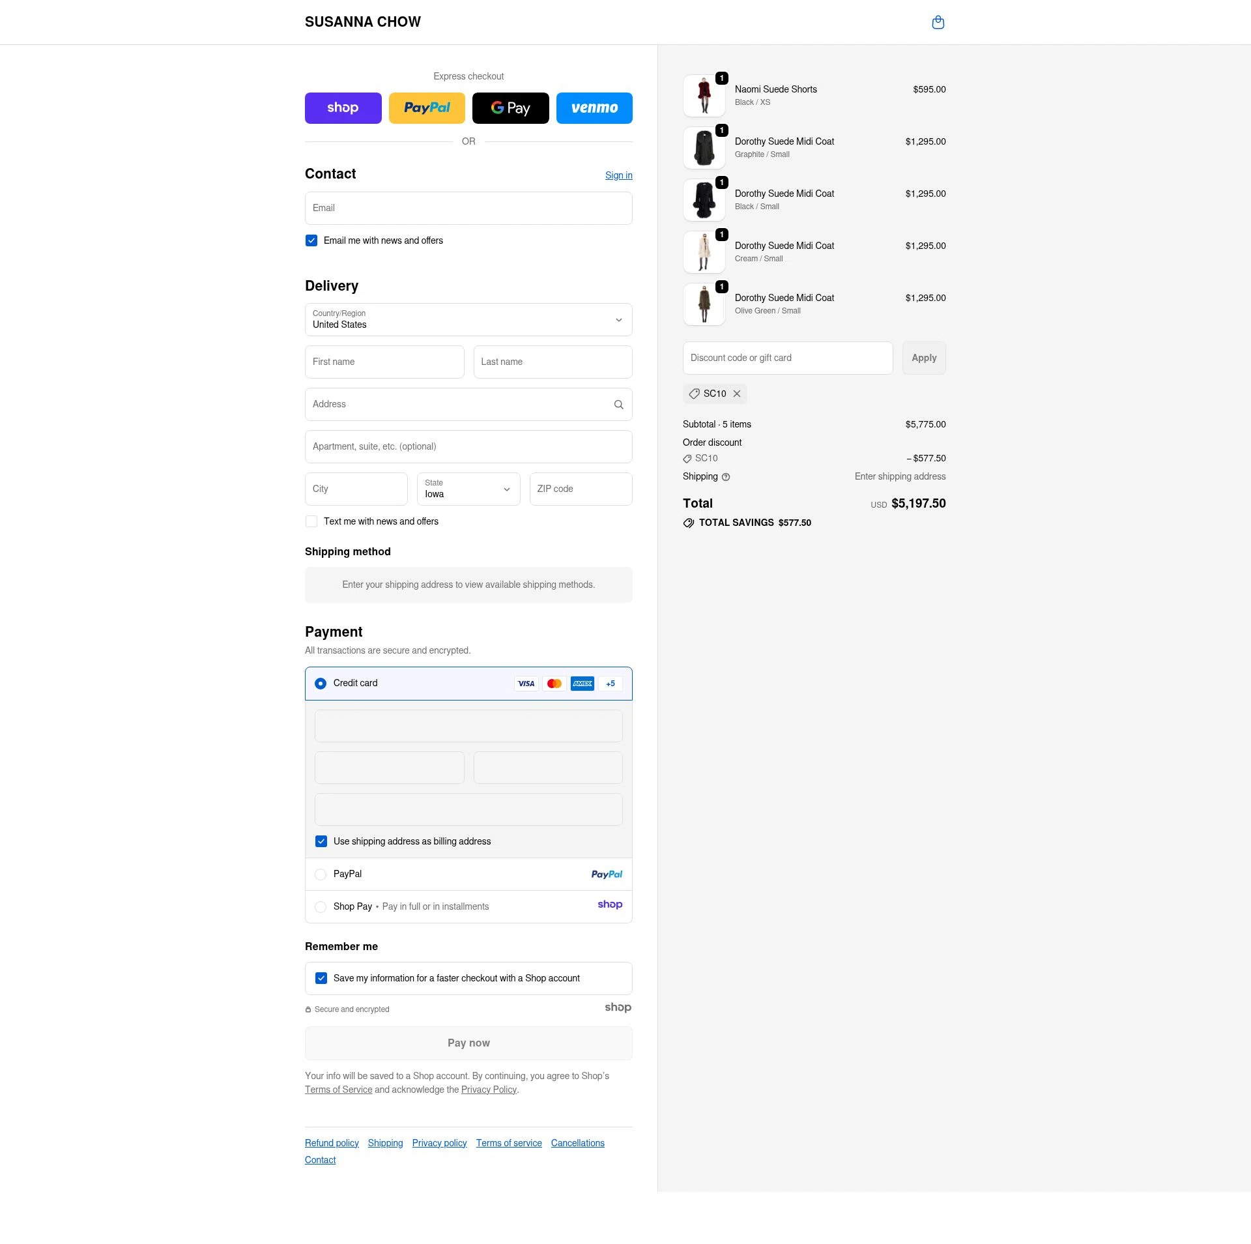
Task: View the Naomi Suede Shorts thumbnail
Action: click(704, 95)
